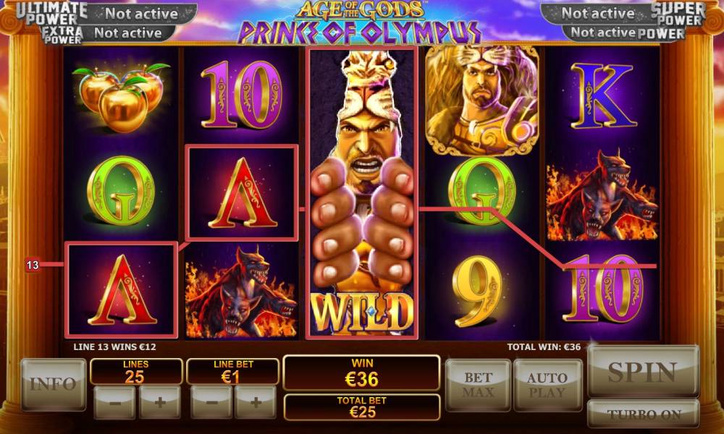The width and height of the screenshot is (724, 434).
Task: Decrease the number of lines with minus
Action: (x=114, y=403)
